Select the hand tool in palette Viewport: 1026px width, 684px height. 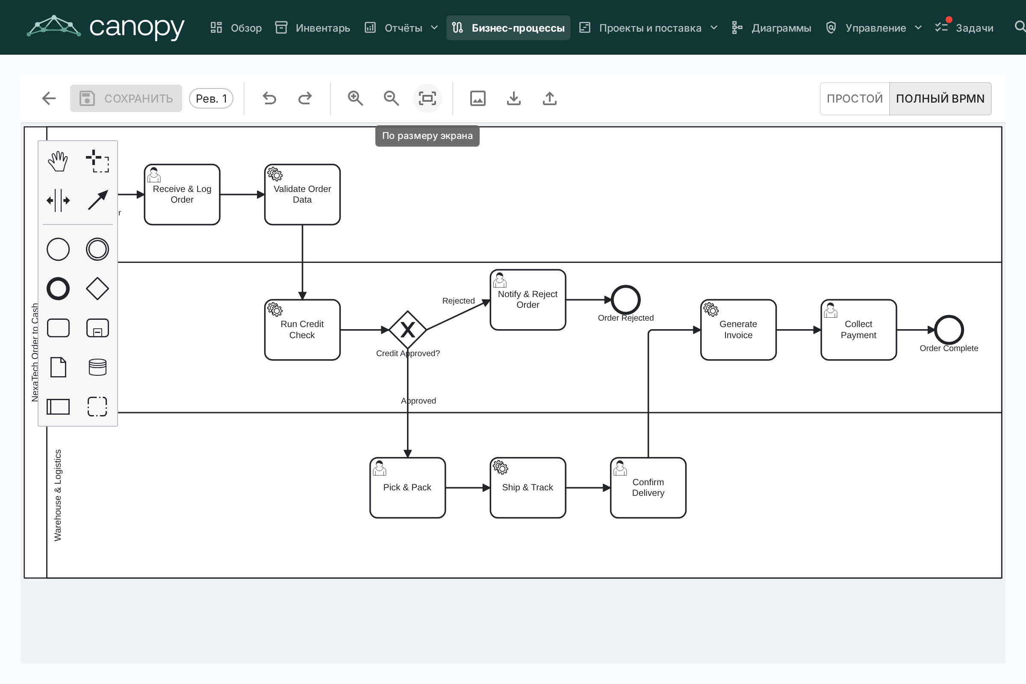pos(58,162)
